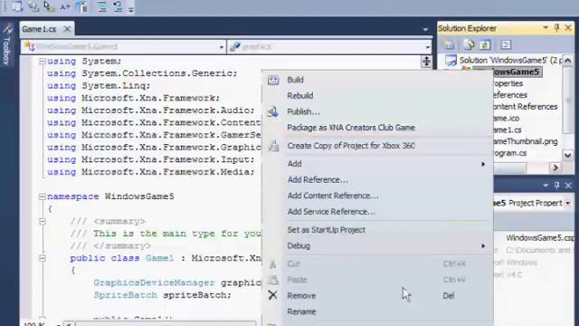Open the active documents list dropdown arrow

point(425,29)
